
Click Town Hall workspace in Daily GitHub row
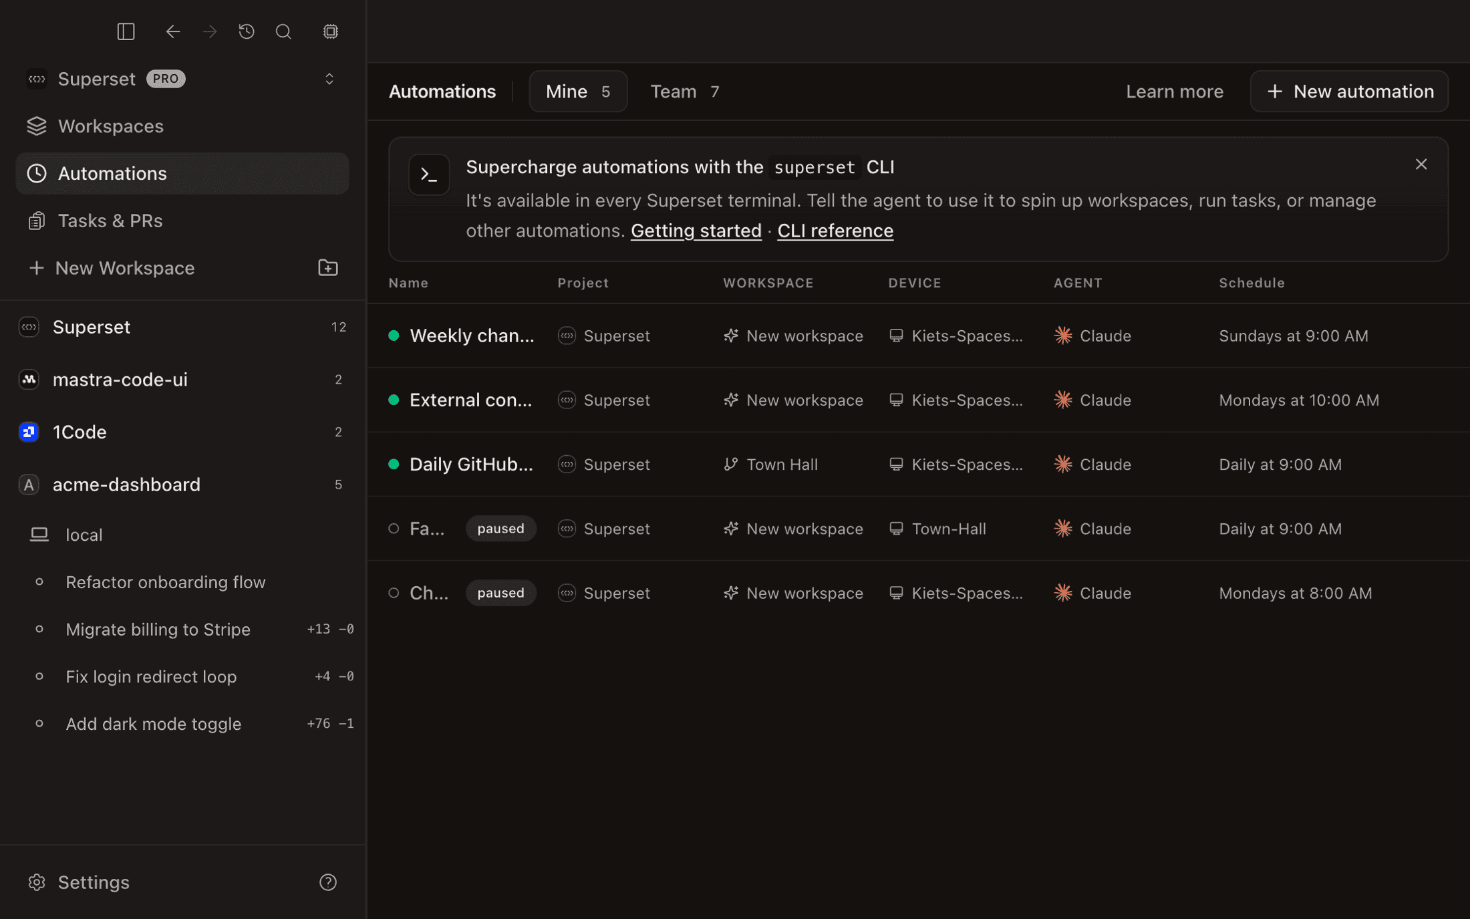click(x=770, y=465)
